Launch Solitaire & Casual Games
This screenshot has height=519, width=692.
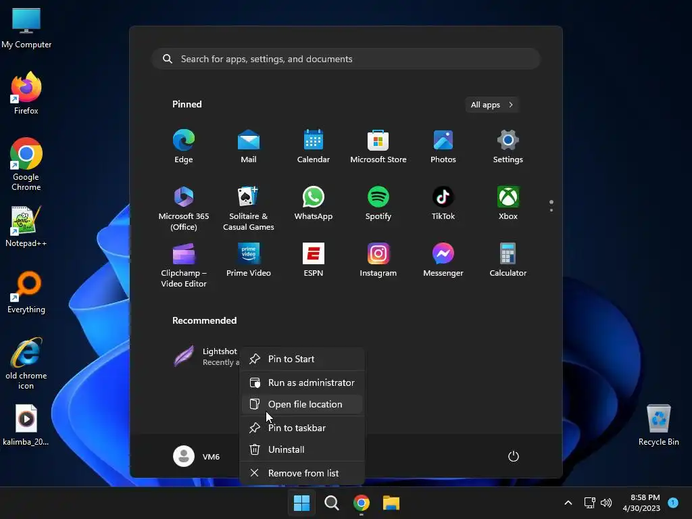(x=249, y=208)
